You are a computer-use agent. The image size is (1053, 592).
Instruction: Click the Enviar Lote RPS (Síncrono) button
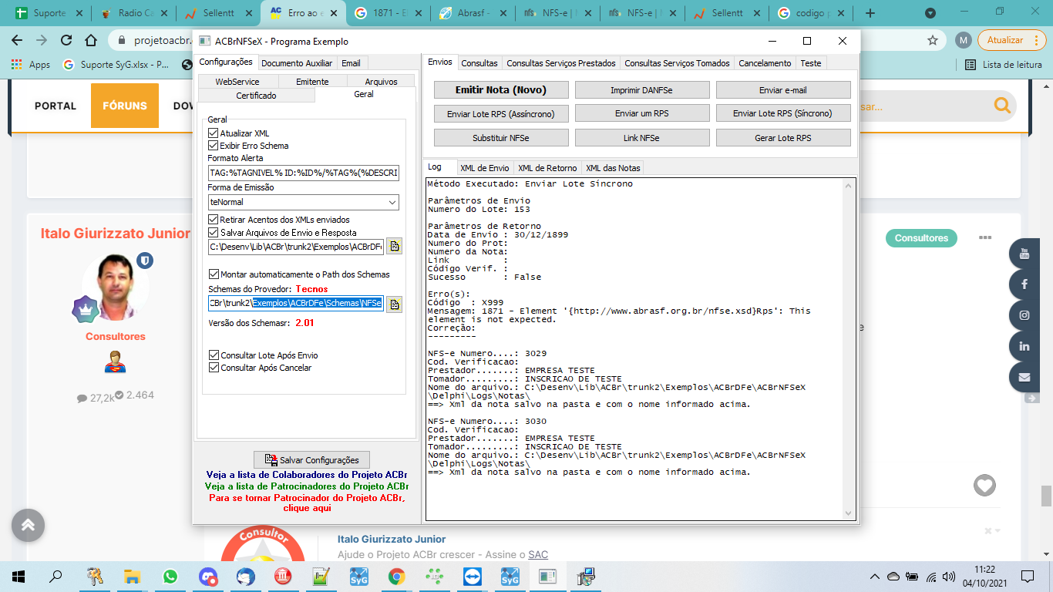[x=783, y=114]
